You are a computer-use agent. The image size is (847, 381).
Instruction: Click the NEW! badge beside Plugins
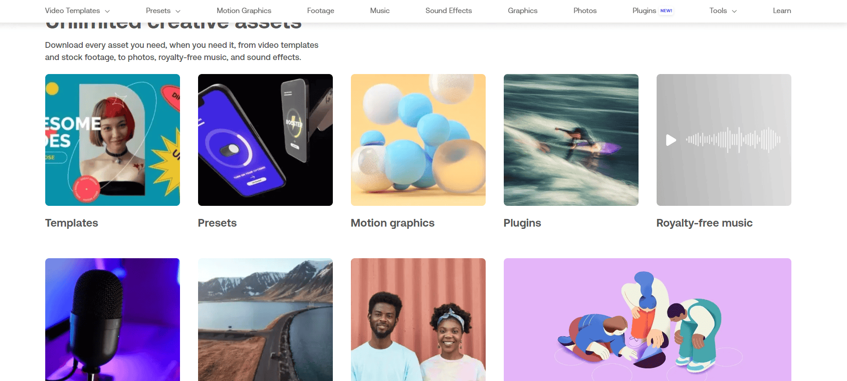[666, 11]
